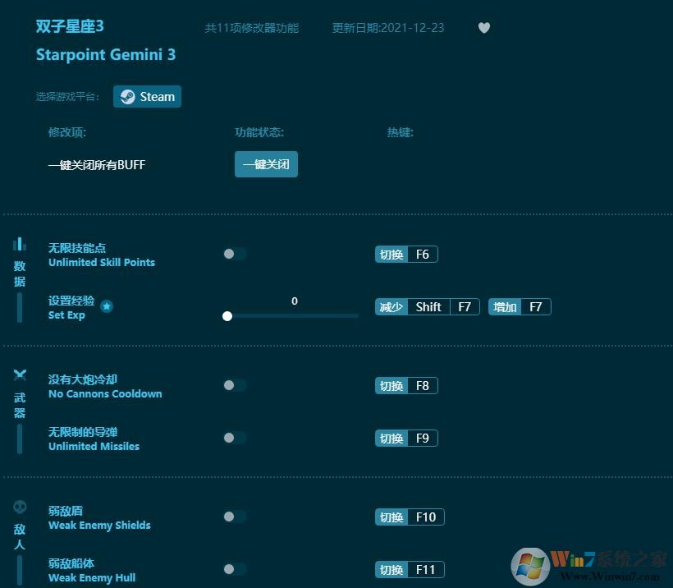Click the F9 hotkey for Unlimited Missiles

click(406, 438)
